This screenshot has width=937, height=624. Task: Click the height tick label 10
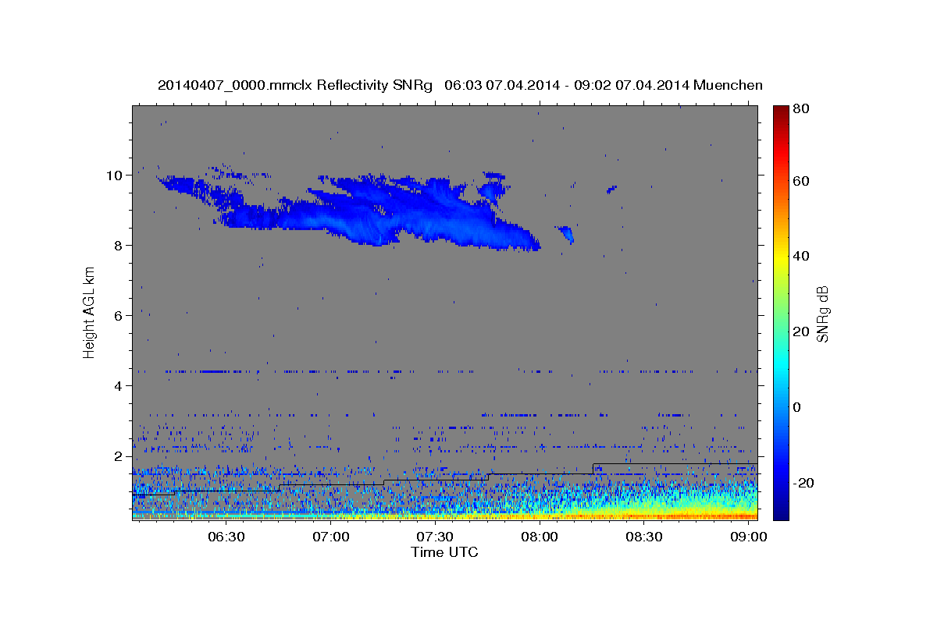[115, 175]
